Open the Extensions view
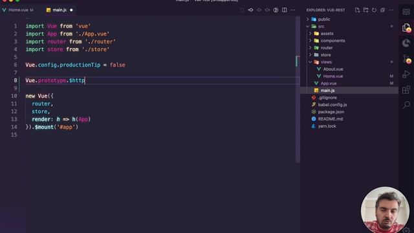Image resolution: width=414 pixels, height=233 pixels. (406, 89)
